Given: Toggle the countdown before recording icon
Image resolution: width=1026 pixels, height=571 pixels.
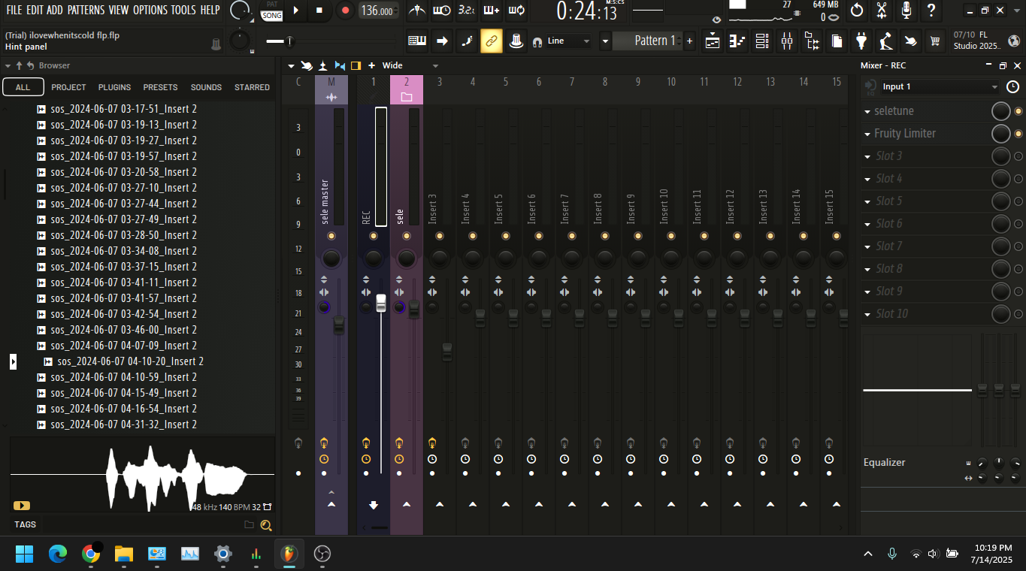Looking at the screenshot, I should [467, 11].
